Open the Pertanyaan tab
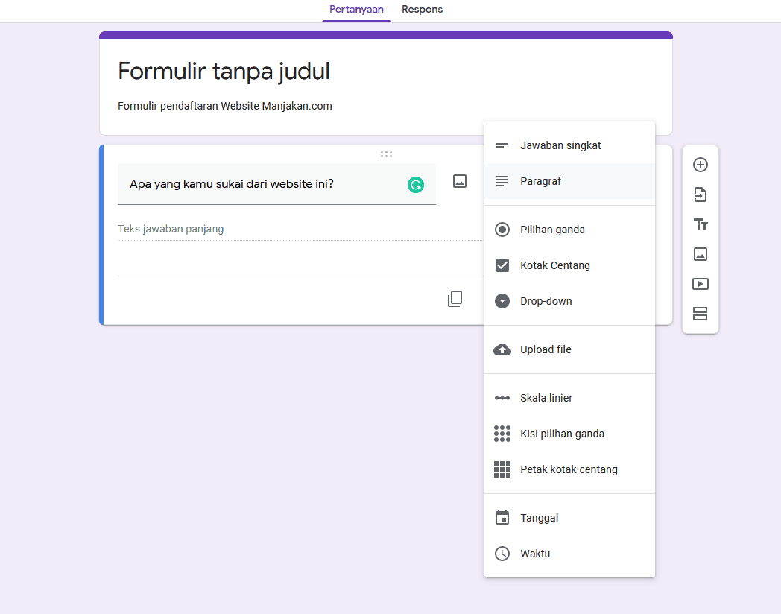This screenshot has height=614, width=781. (356, 10)
